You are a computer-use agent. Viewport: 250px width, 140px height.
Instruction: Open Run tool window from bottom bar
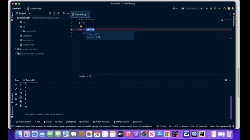(x=37, y=122)
